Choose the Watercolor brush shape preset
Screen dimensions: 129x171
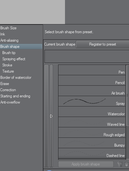pos(92,112)
